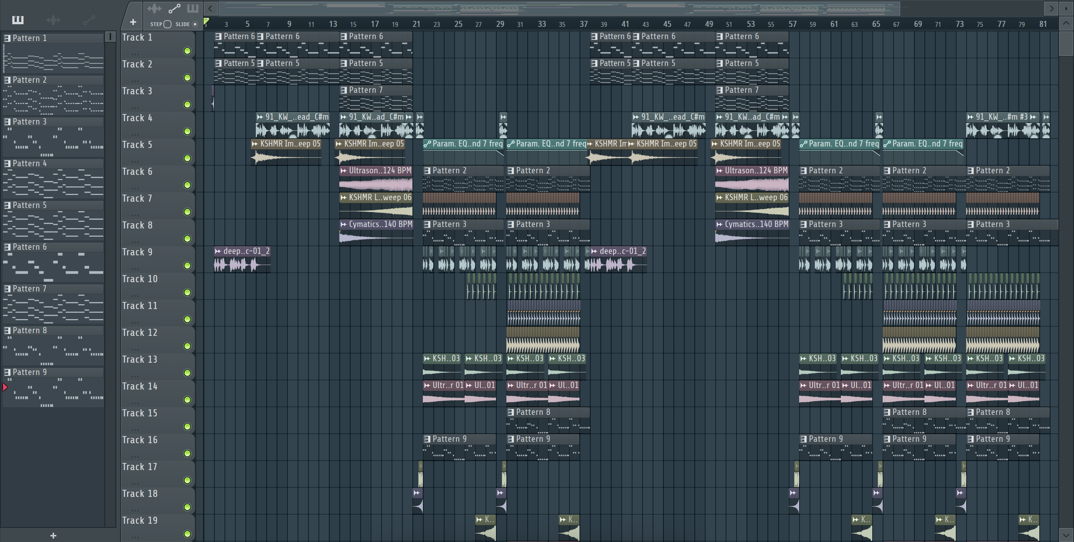The image size is (1074, 542).
Task: Click the Track 18 audio clip icon near bar 21
Action: [x=417, y=493]
